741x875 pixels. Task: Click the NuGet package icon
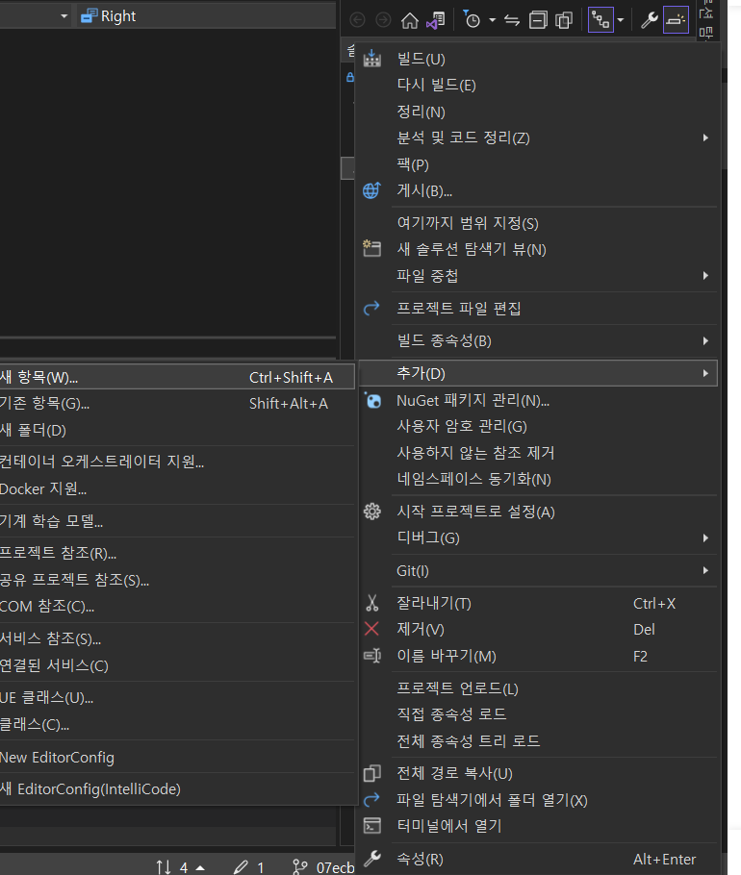coord(372,400)
